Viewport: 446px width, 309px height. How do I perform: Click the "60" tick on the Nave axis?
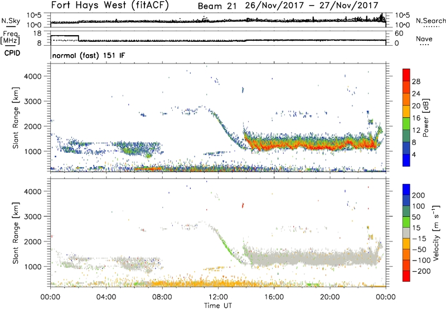tap(399, 33)
